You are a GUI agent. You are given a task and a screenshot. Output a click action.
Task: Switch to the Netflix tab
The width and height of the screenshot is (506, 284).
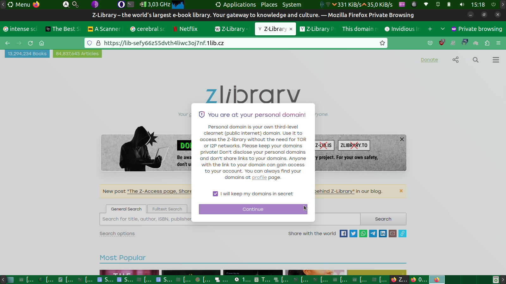click(190, 29)
